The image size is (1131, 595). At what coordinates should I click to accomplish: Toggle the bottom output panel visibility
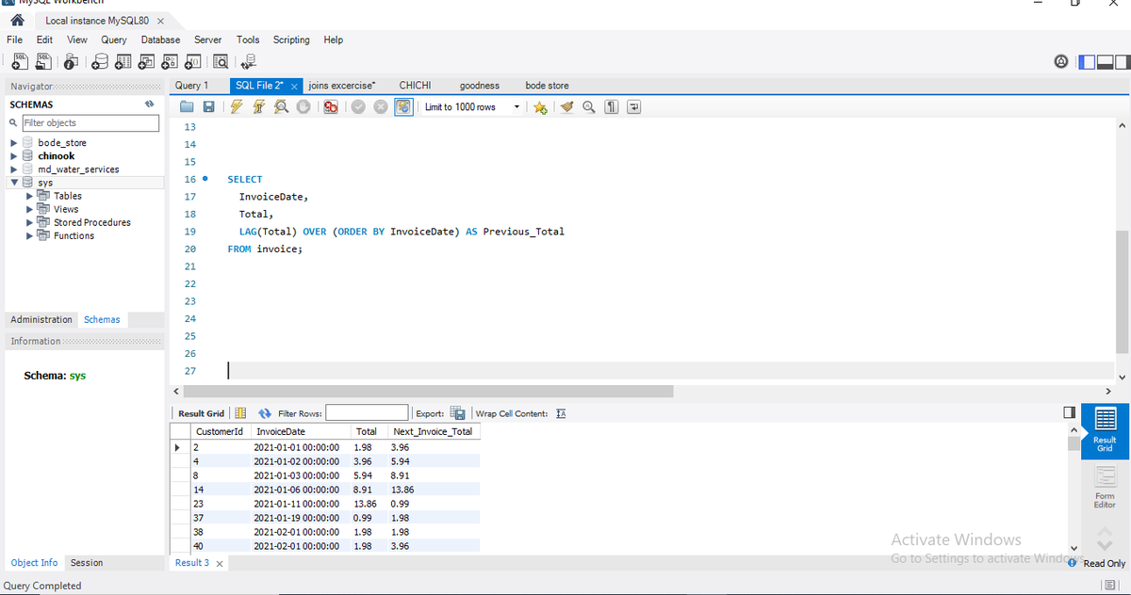(1104, 62)
